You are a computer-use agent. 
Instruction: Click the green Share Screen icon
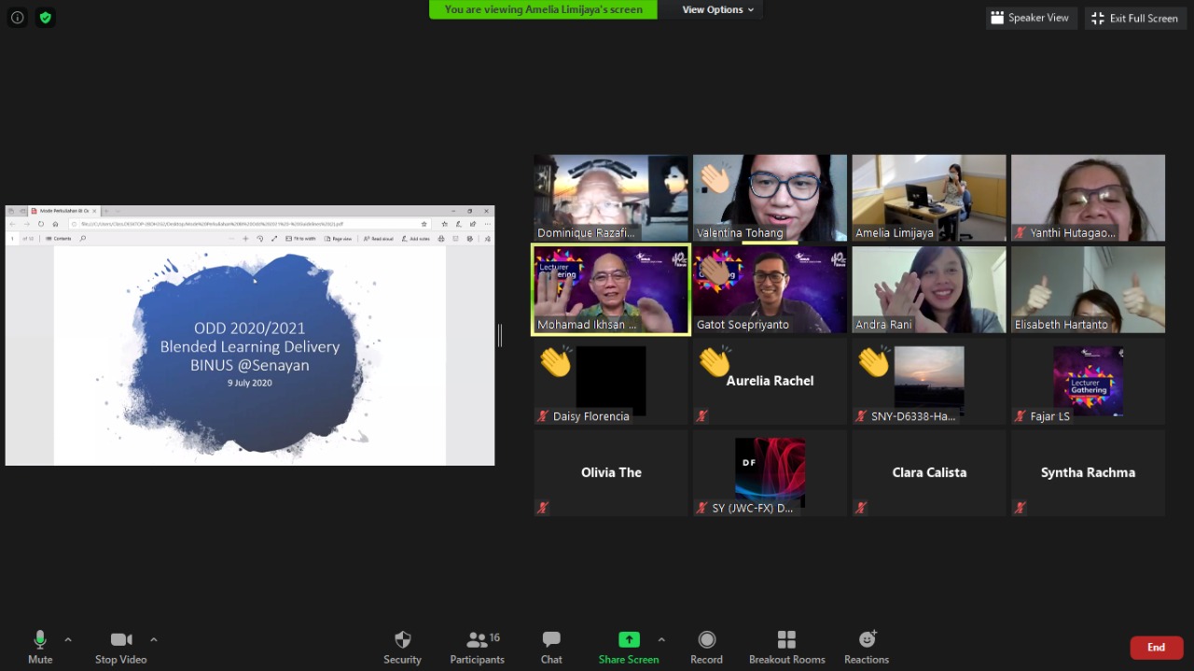(629, 640)
